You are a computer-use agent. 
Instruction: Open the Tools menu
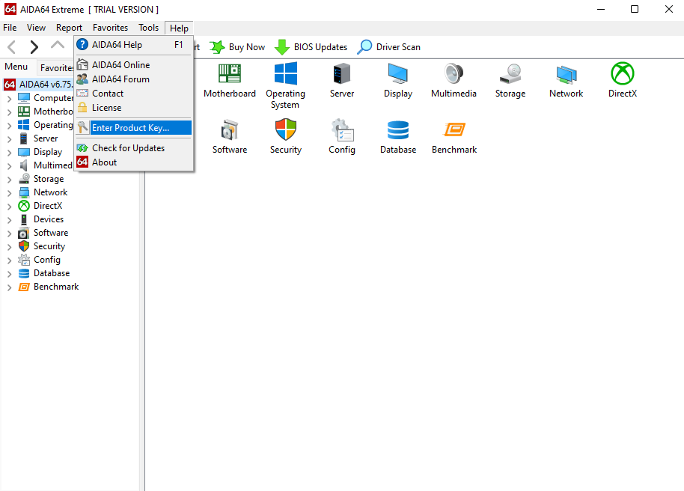click(148, 28)
